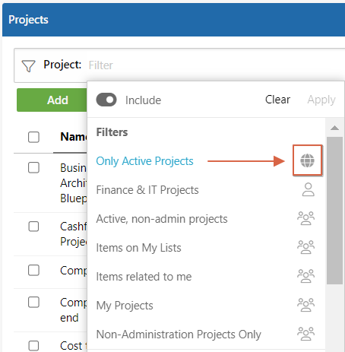Select the Finance & IT Projects filter
Image resolution: width=345 pixels, height=352 pixels.
[147, 190]
